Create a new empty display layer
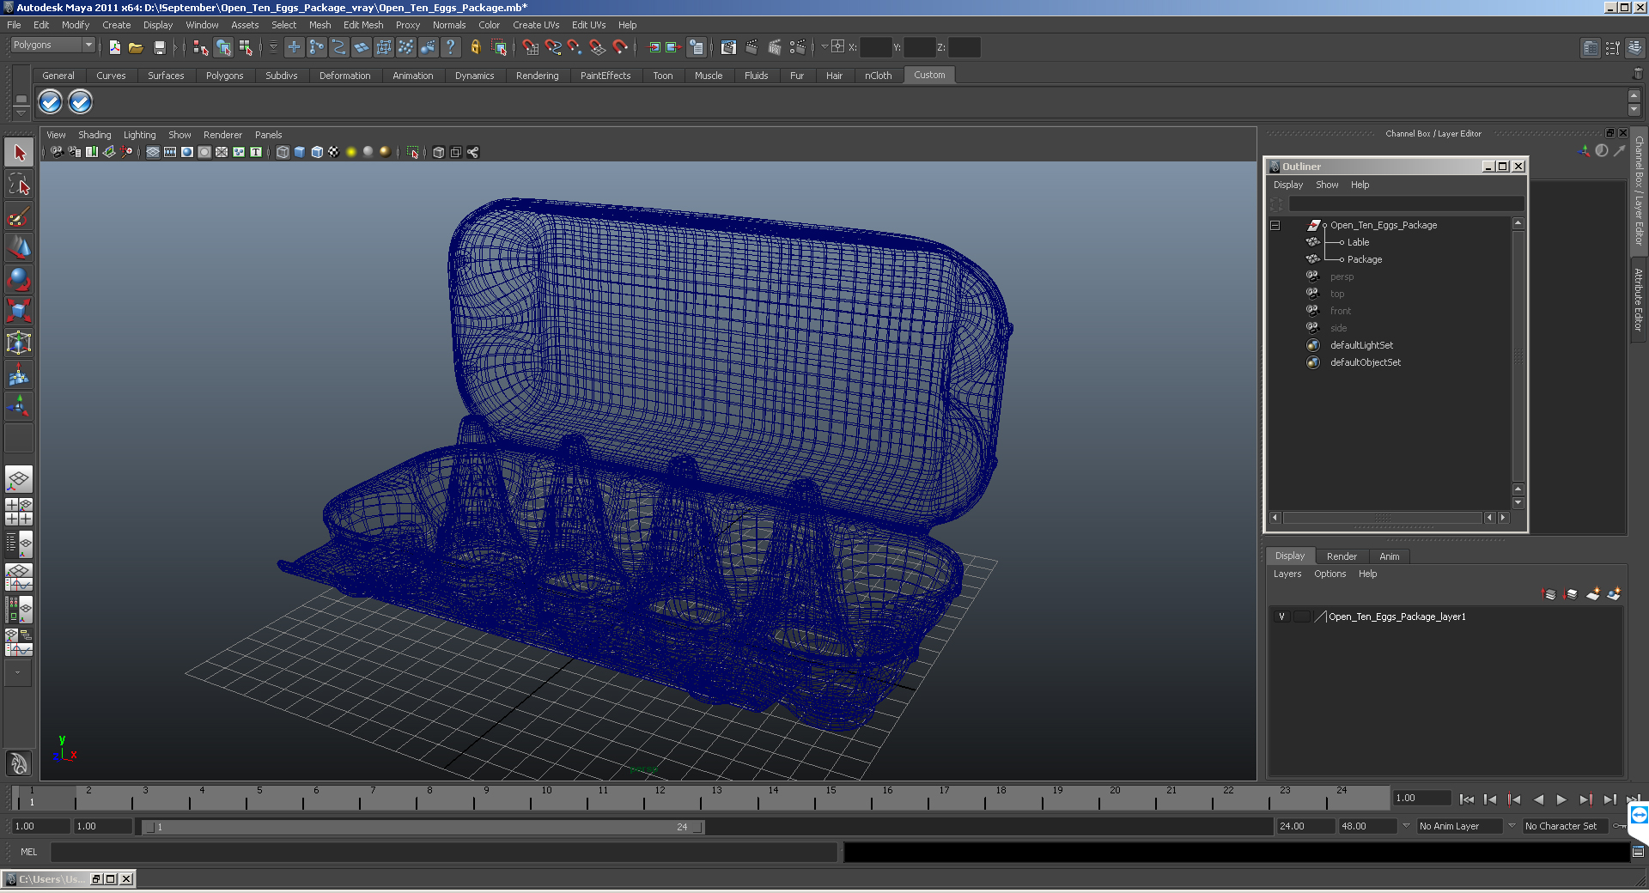This screenshot has height=893, width=1649. 1592,593
